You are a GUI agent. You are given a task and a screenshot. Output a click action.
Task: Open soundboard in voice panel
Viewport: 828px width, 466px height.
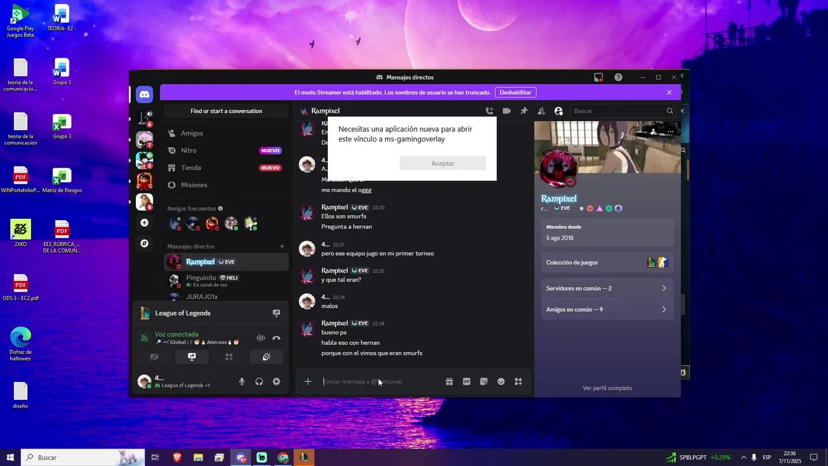tap(267, 357)
